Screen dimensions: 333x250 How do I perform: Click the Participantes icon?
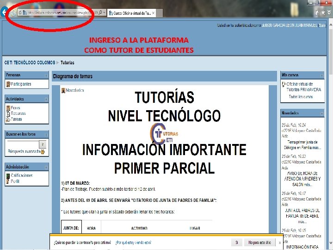click(8, 84)
